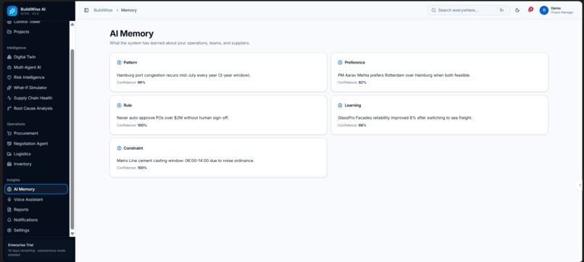Click the Multi-Agent AI robot icon

(9, 68)
